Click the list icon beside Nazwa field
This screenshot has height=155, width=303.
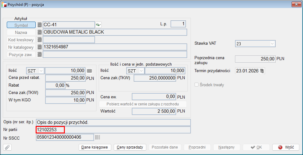39,32
